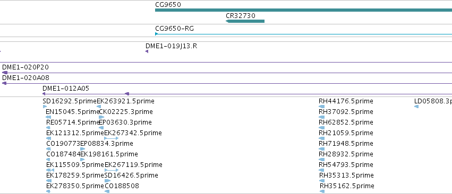Select the CO188508 EST arrow glyph
452x194 pixels.
(107, 191)
